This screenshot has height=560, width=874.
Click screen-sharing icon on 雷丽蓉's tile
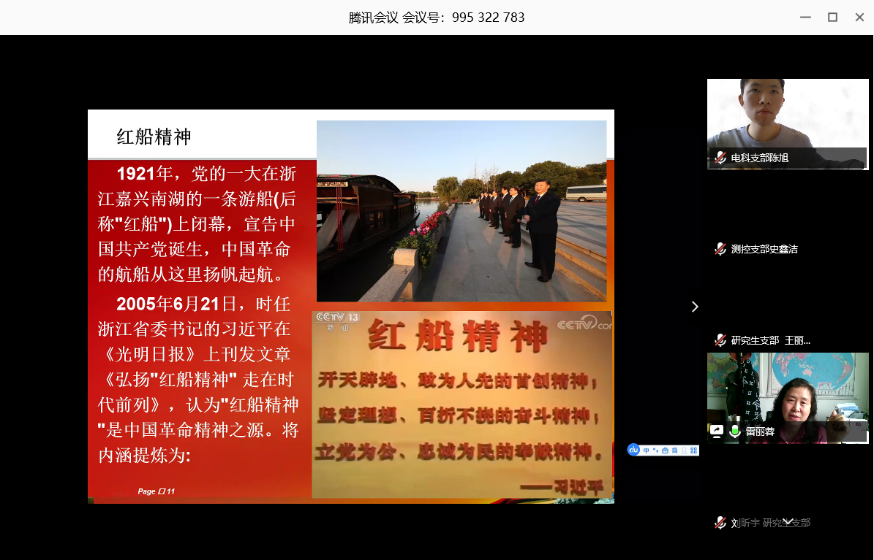click(717, 431)
